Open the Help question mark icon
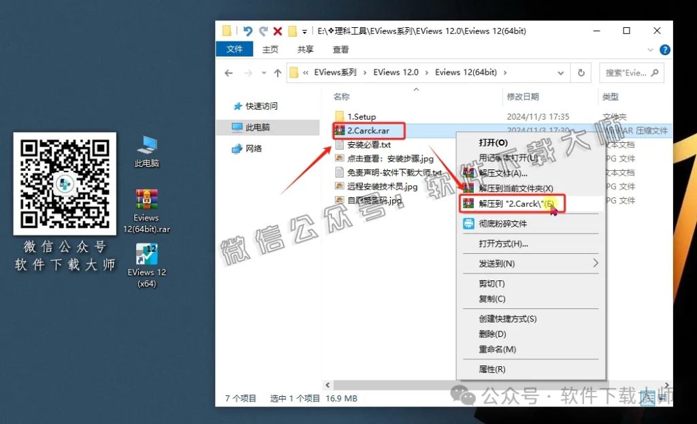Screen dimensions: 697x424 pyautogui.click(x=664, y=50)
